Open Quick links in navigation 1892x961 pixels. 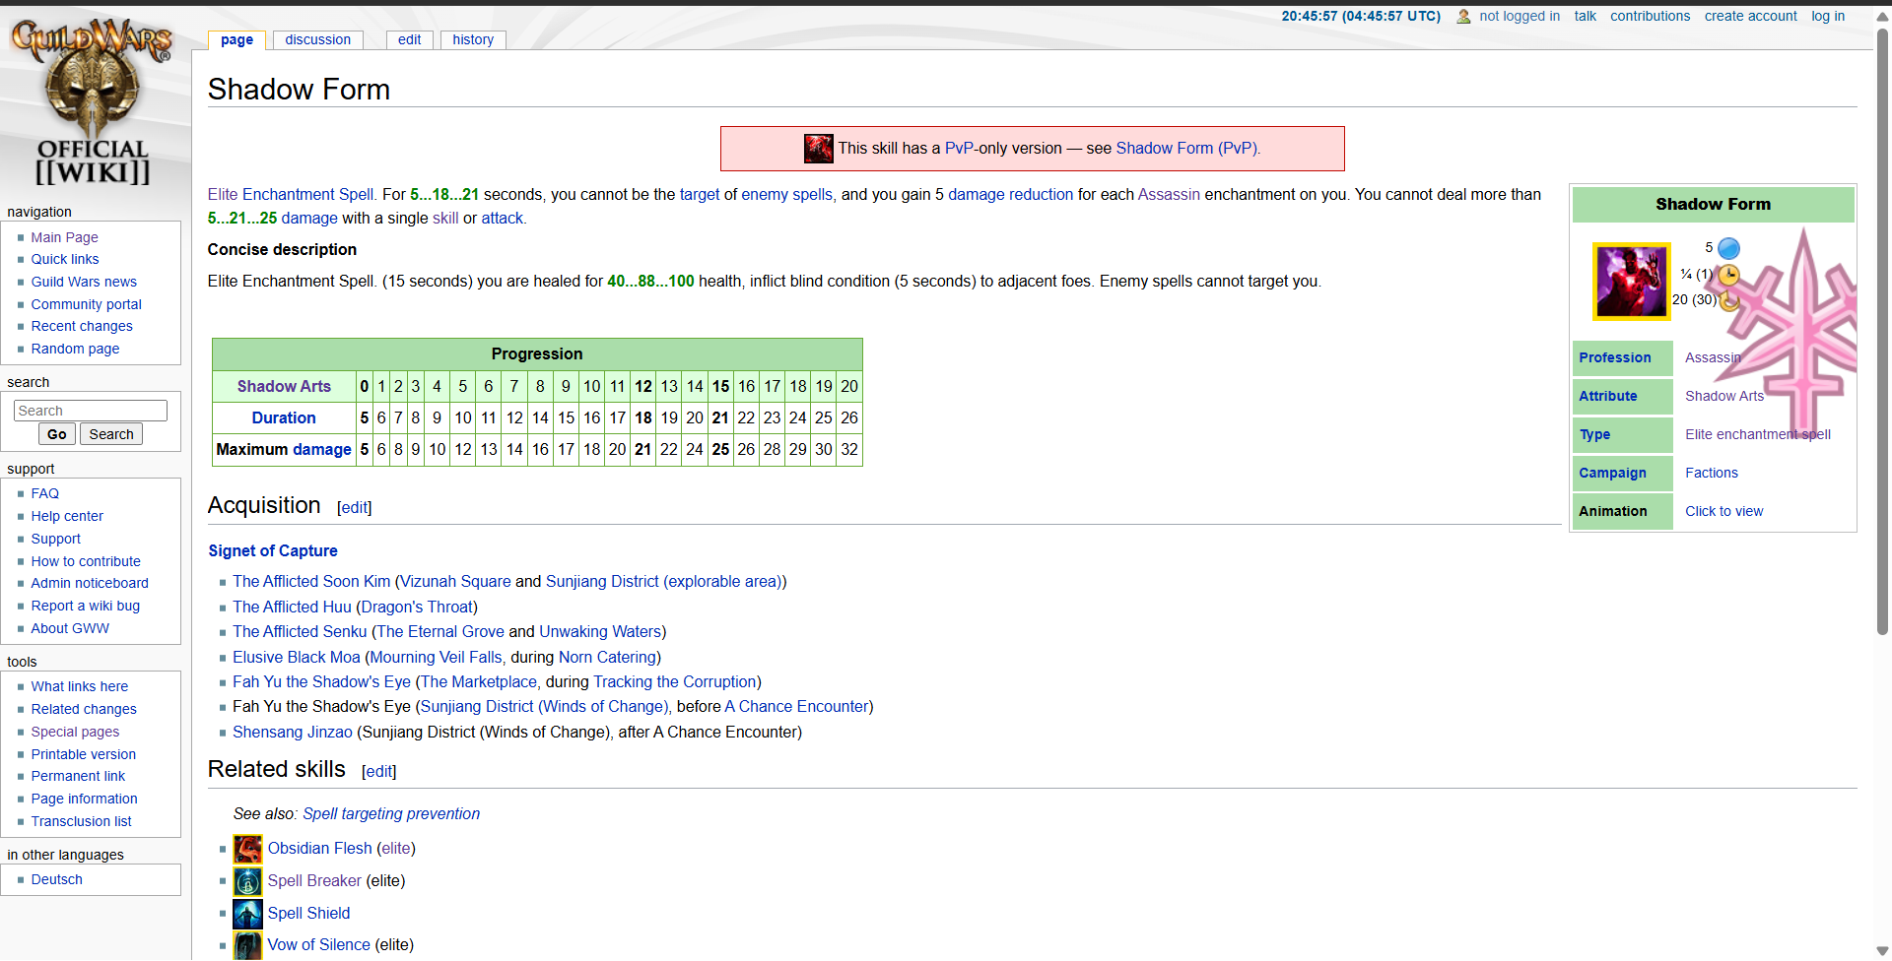click(65, 260)
